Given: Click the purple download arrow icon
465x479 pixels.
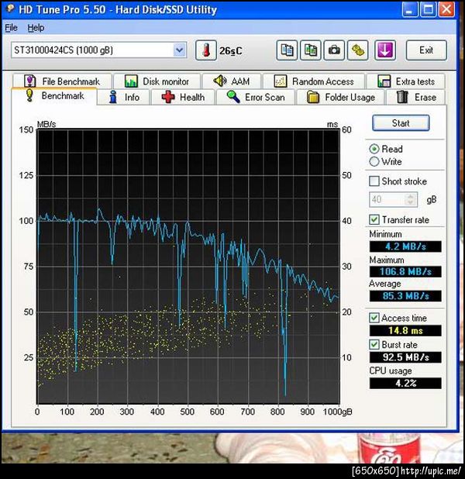Looking at the screenshot, I should click(385, 50).
